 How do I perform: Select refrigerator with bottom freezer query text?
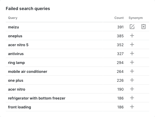37,98
